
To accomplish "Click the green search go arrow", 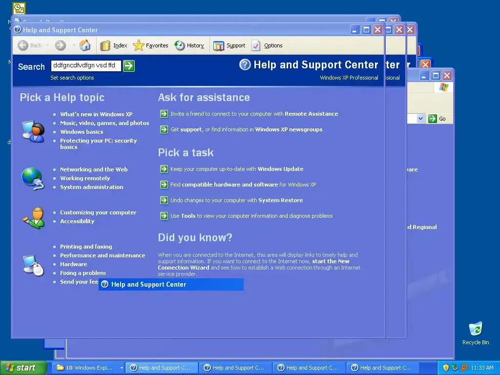I will coord(129,66).
